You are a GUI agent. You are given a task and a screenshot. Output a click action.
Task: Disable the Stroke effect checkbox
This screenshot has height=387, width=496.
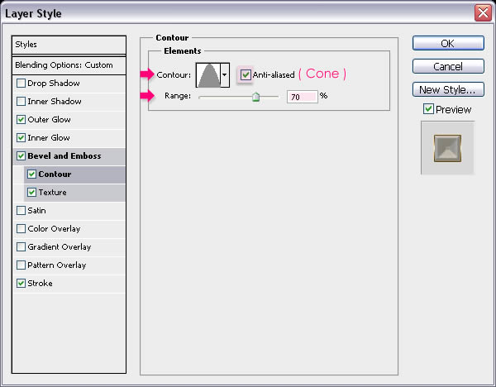pyautogui.click(x=21, y=283)
